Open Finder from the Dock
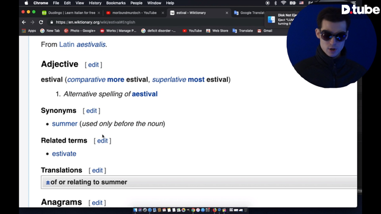 click(x=135, y=210)
